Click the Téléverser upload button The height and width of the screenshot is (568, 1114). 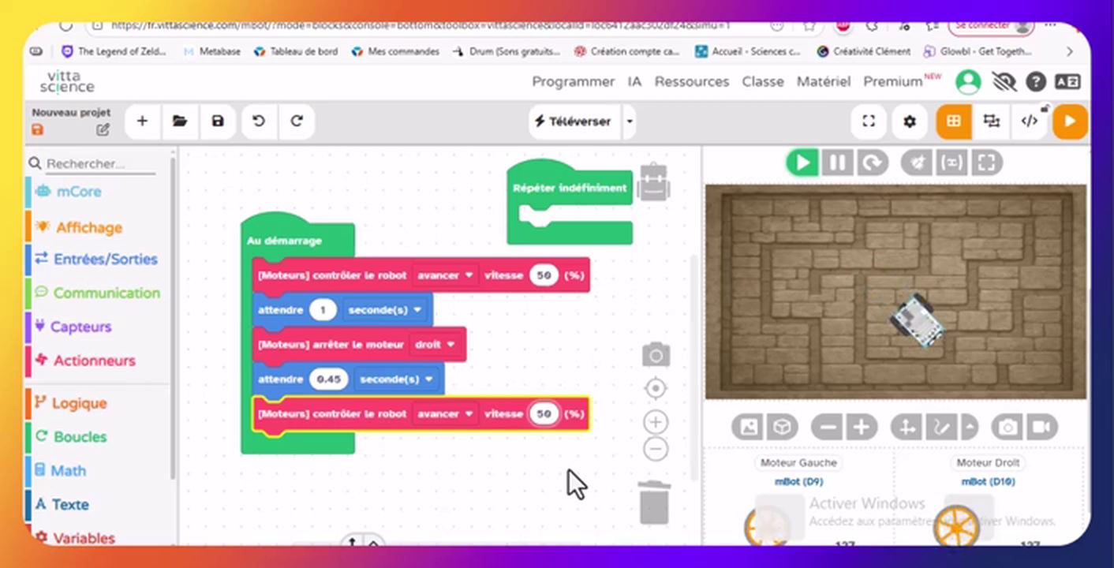tap(574, 121)
